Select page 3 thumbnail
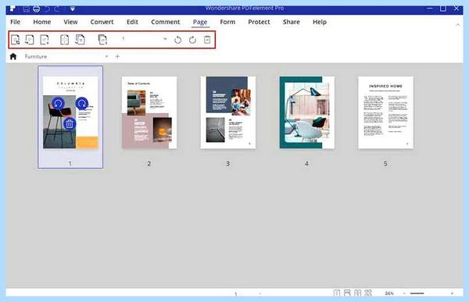 coord(228,112)
